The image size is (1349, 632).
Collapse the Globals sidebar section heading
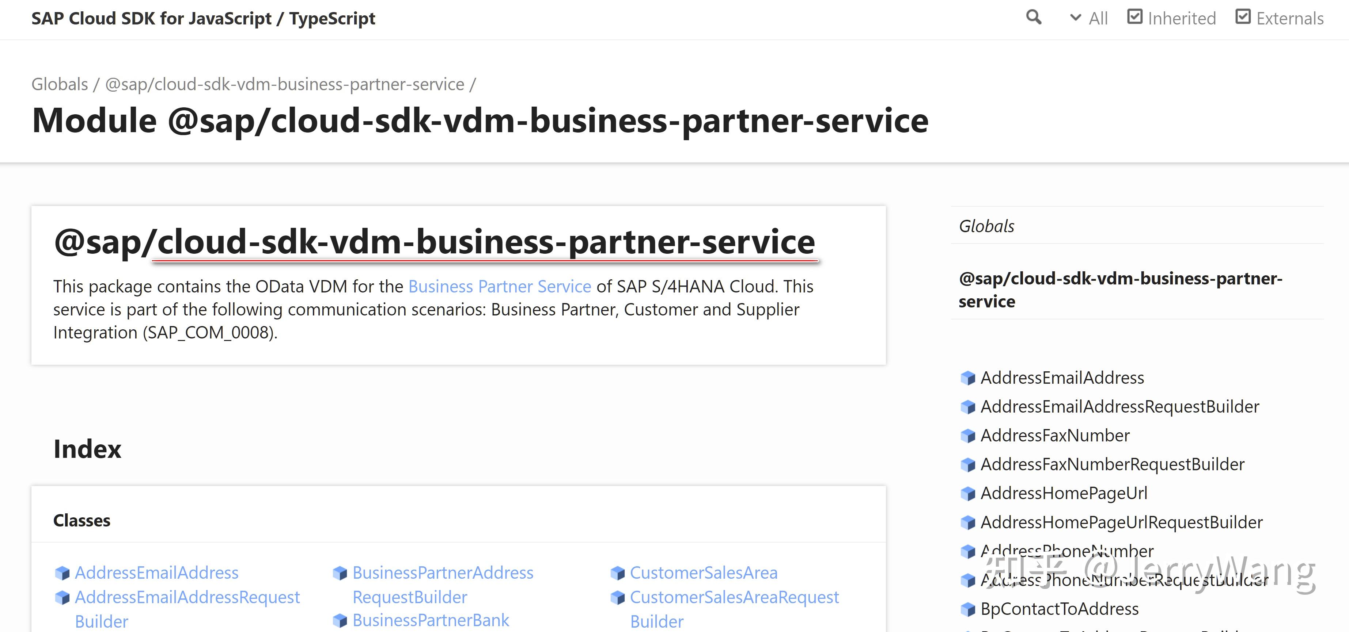[986, 226]
